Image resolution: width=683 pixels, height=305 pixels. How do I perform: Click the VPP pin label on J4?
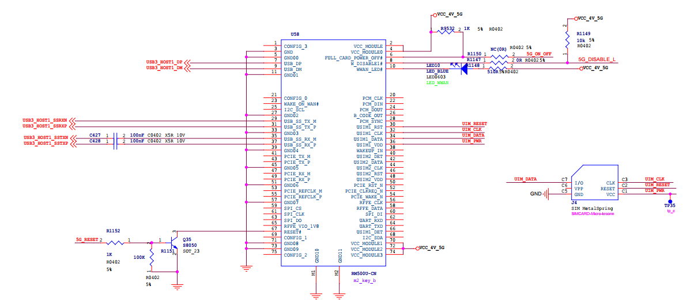pos(579,189)
